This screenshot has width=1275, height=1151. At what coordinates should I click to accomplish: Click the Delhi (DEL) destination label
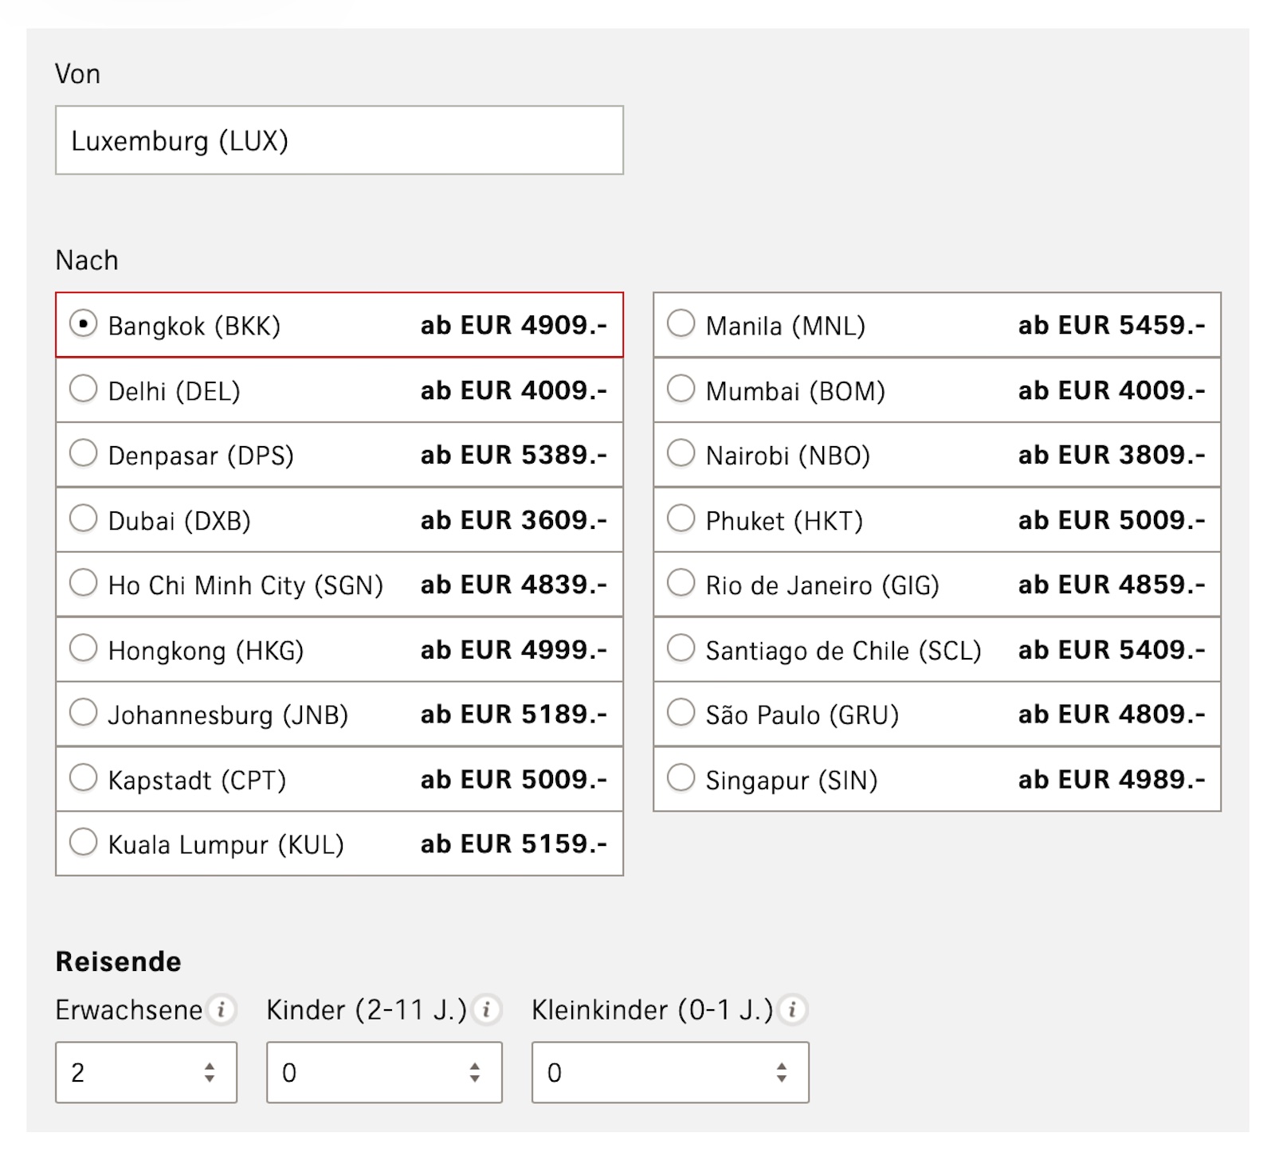(x=174, y=391)
